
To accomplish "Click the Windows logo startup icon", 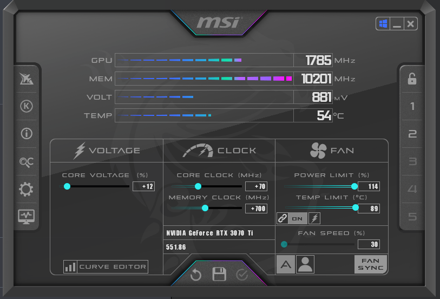I will coord(383,24).
